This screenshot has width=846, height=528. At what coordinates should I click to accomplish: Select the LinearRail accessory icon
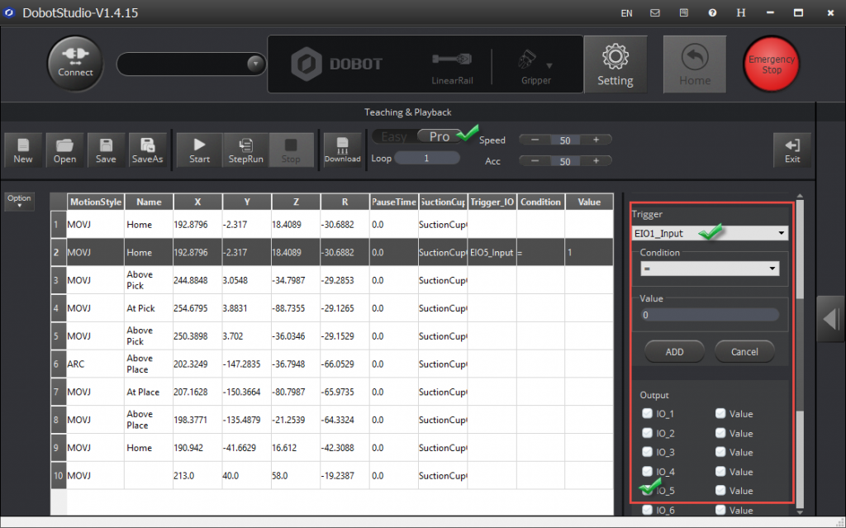pos(452,68)
